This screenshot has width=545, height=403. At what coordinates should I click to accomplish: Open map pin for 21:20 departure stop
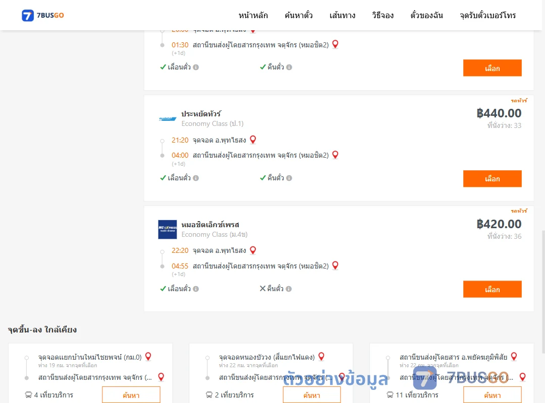coord(253,140)
